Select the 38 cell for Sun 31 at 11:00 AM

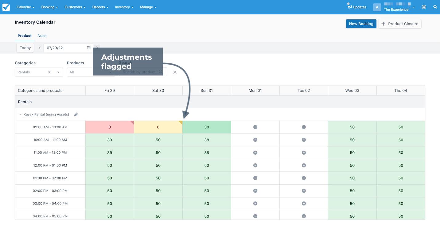pyautogui.click(x=207, y=152)
